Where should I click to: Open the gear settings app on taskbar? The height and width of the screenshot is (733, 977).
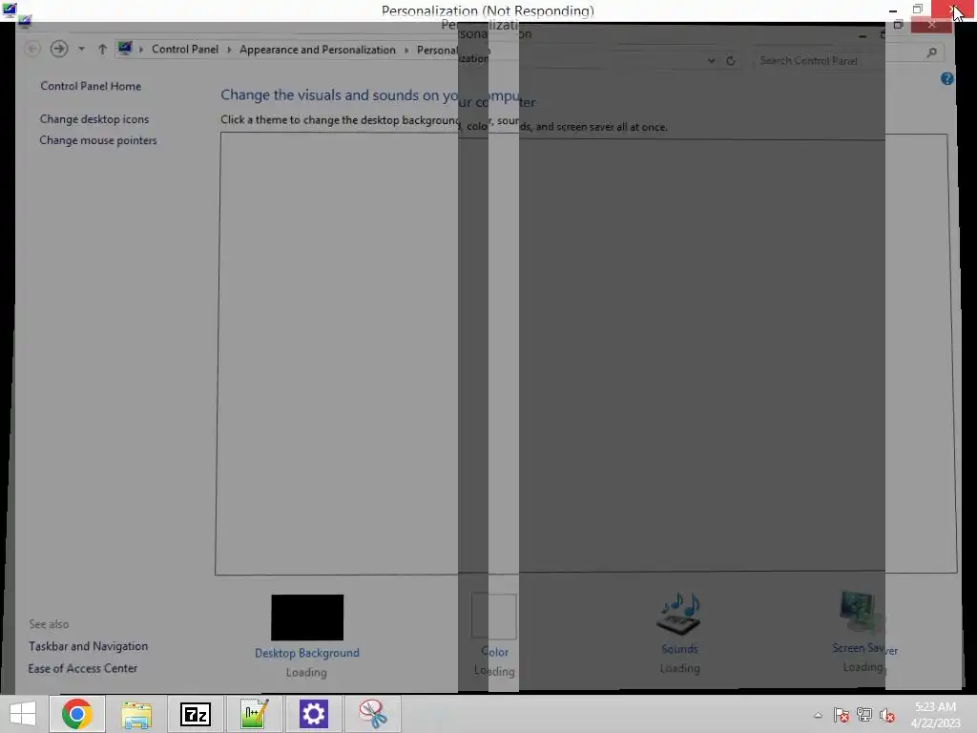(313, 714)
